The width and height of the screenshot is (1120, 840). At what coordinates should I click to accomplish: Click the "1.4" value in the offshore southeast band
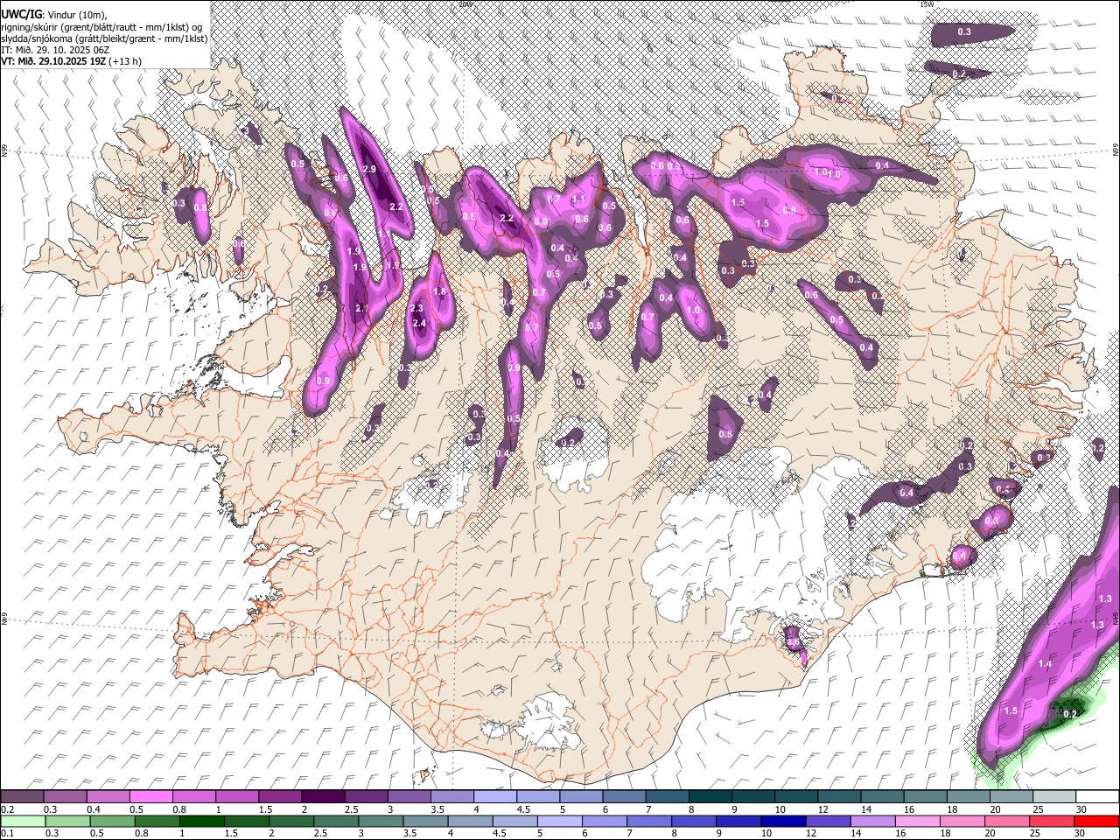(x=1045, y=664)
